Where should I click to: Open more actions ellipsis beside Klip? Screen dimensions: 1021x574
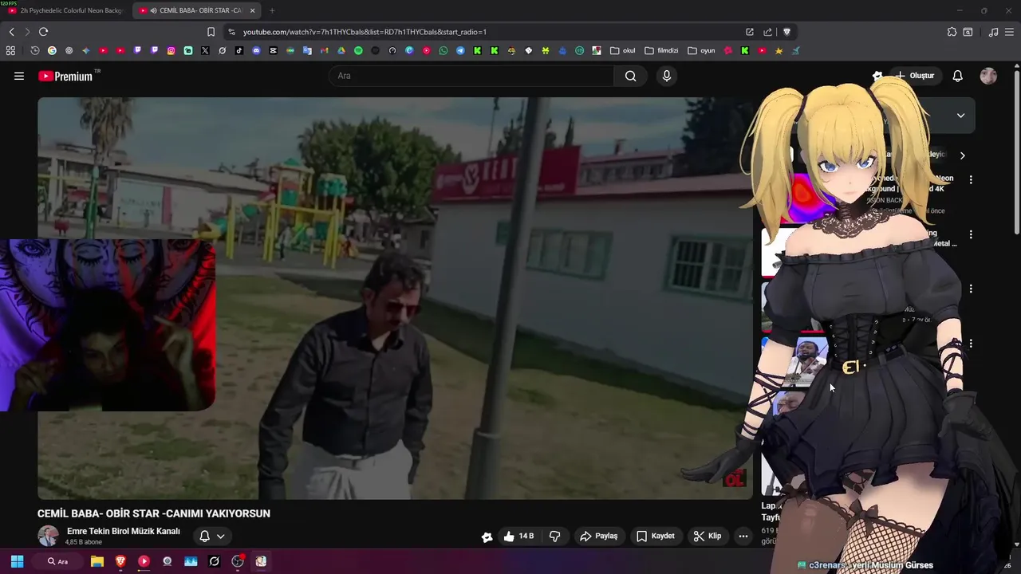(743, 536)
